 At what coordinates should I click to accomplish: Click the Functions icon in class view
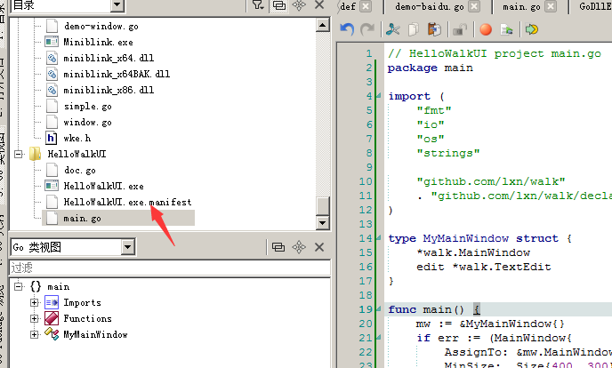[52, 318]
